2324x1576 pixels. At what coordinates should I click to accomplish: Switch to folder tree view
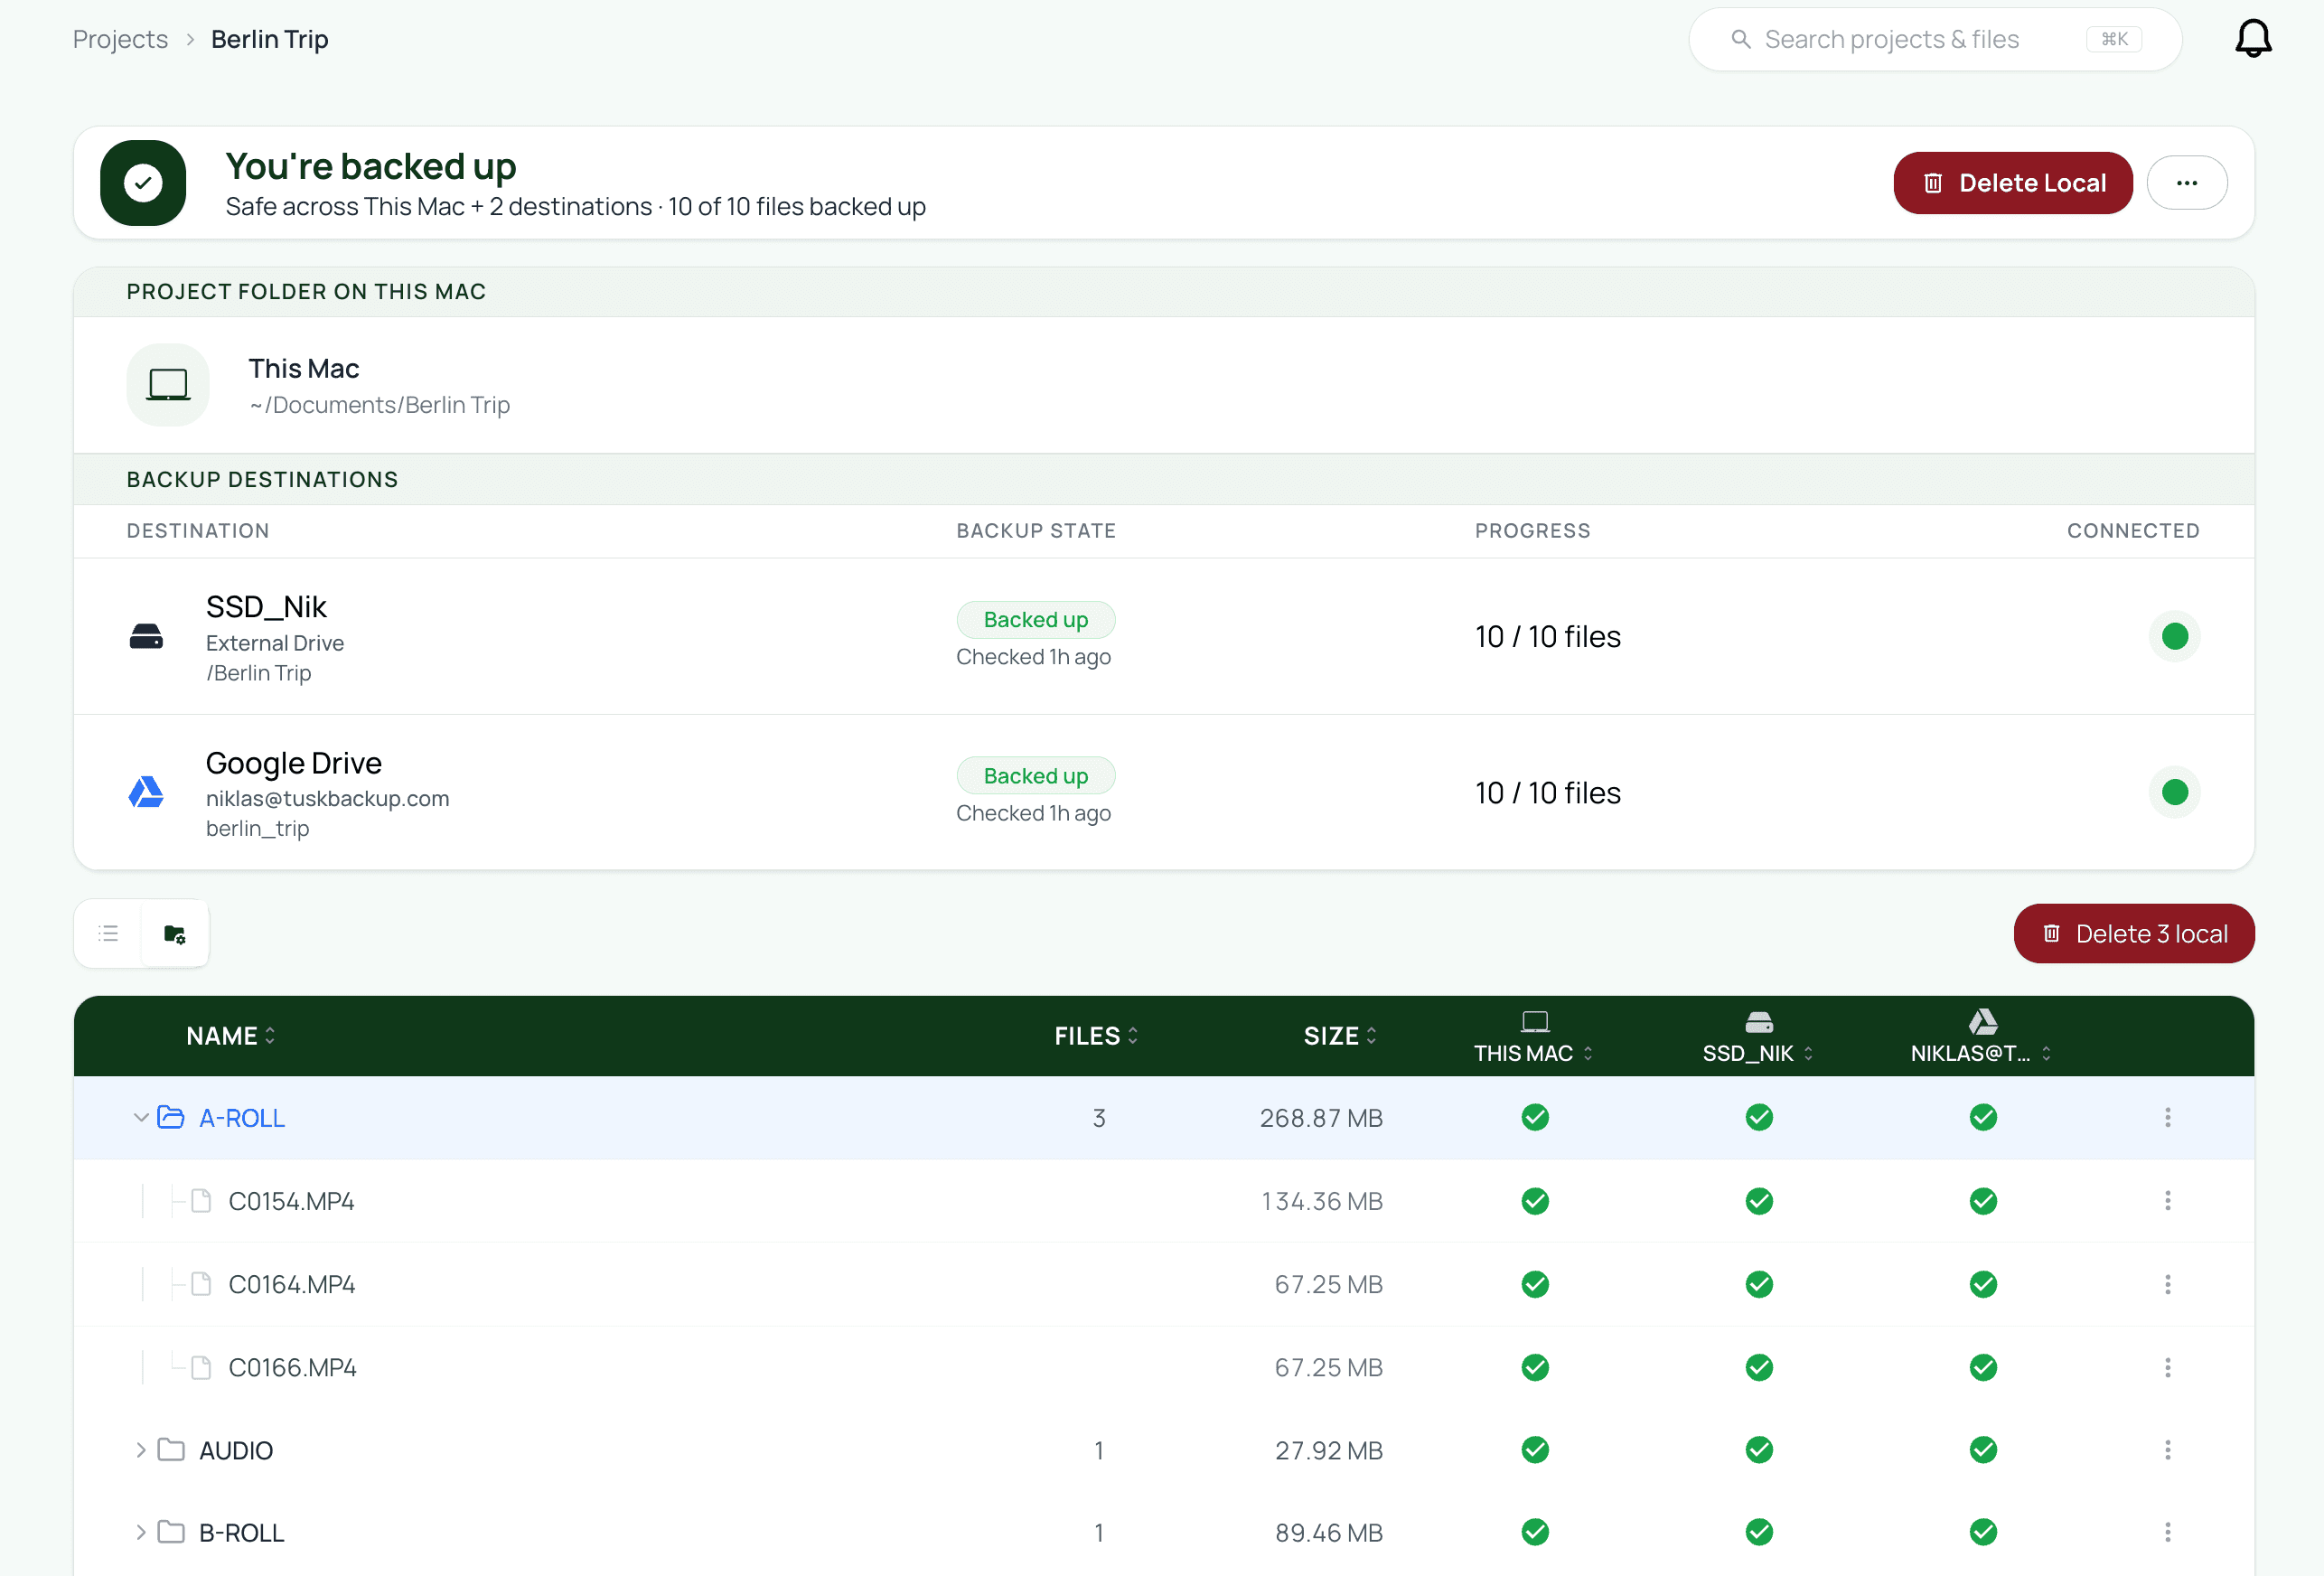[x=175, y=934]
